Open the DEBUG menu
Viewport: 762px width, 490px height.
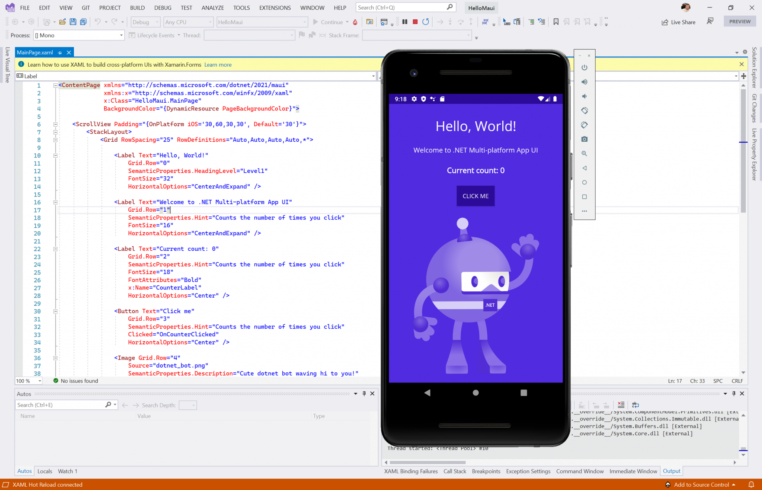pos(163,7)
